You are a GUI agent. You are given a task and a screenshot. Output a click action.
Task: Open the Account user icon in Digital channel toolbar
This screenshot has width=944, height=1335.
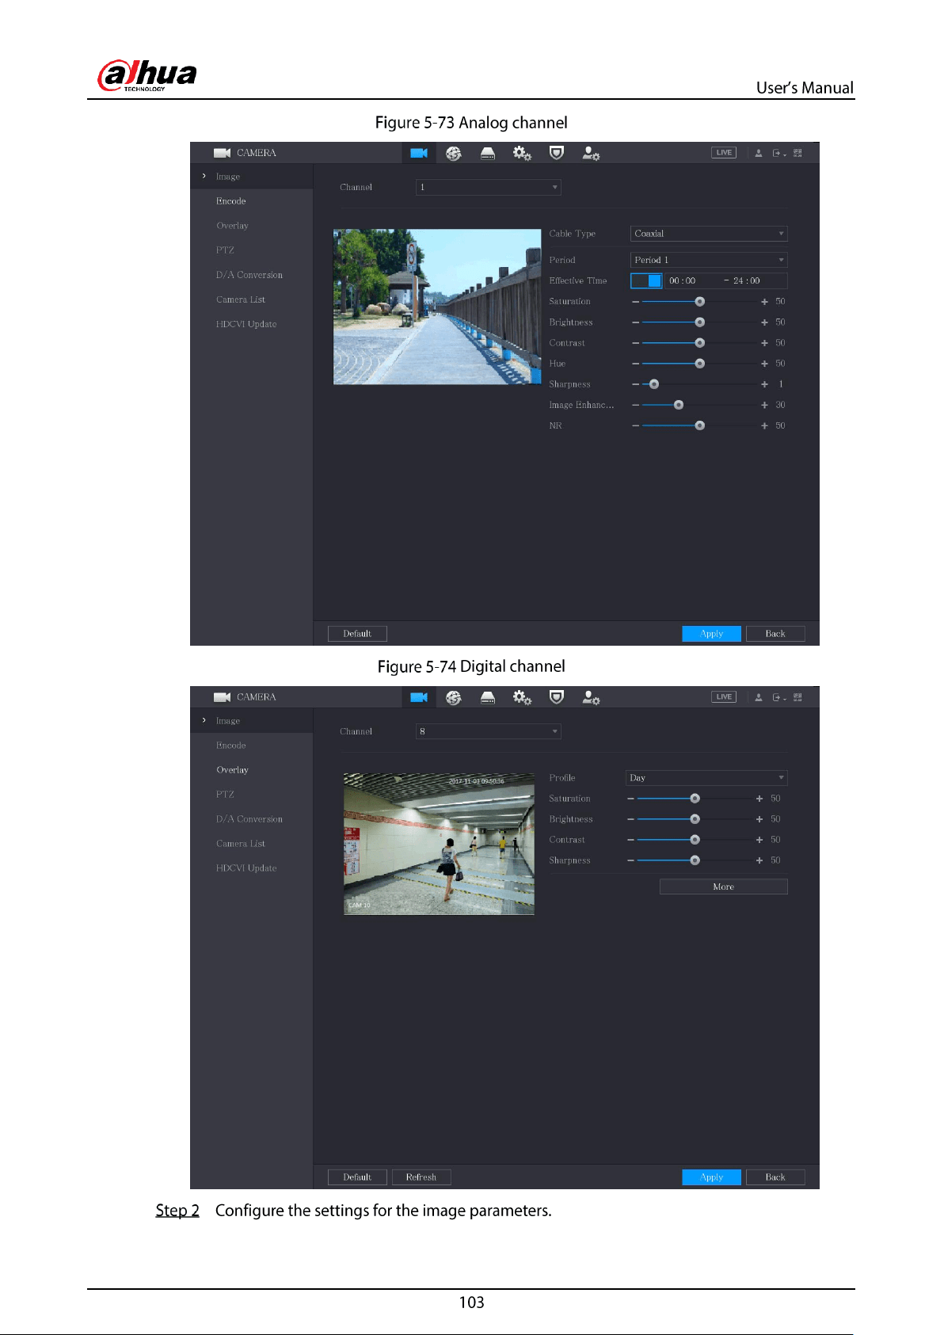pos(591,697)
